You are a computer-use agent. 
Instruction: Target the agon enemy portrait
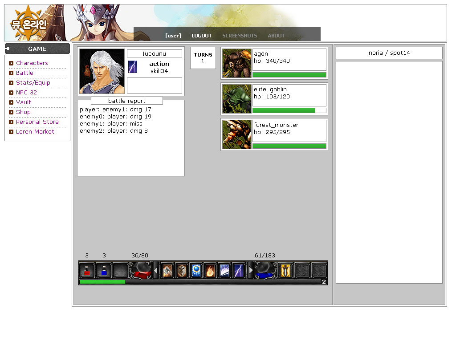pyautogui.click(x=237, y=63)
